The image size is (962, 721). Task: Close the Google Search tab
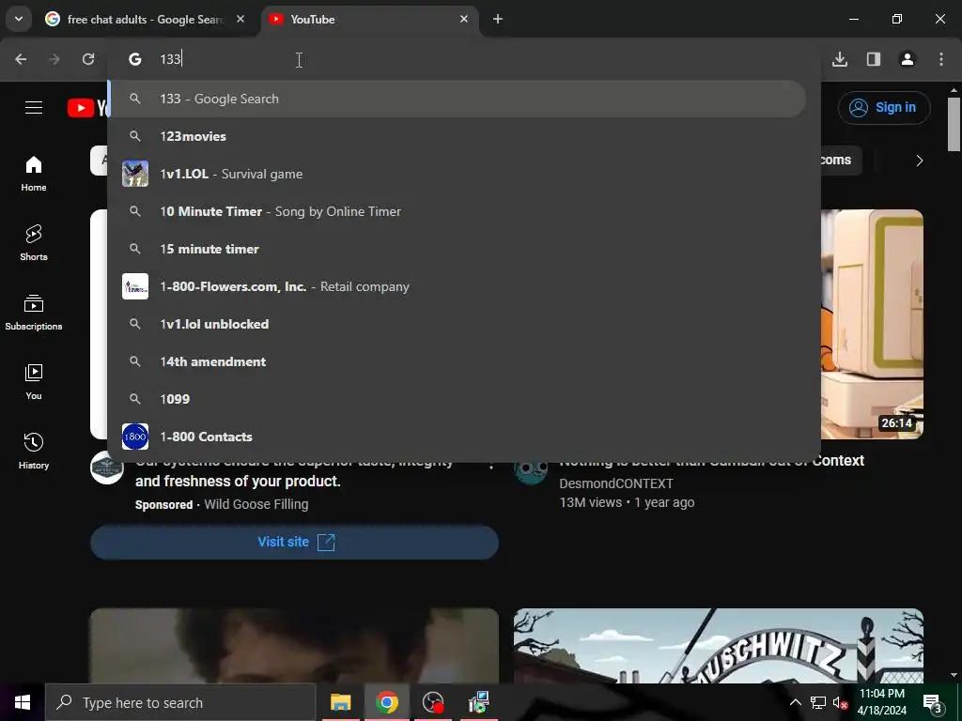tap(240, 19)
